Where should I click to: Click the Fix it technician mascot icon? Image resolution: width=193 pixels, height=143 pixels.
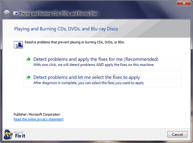pyautogui.click(x=8, y=135)
